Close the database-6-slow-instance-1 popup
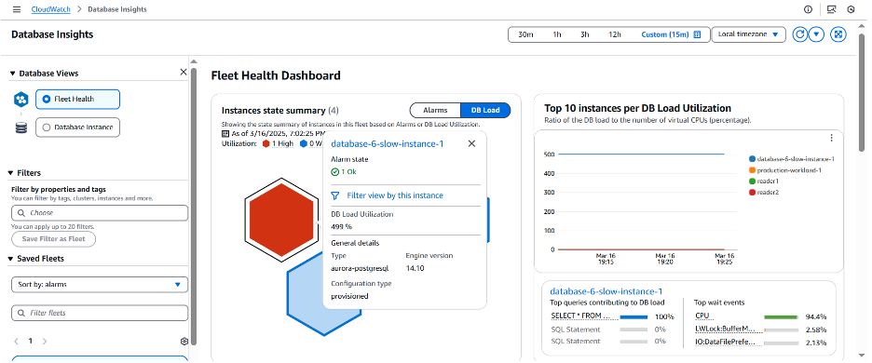The image size is (872, 363). coord(471,143)
